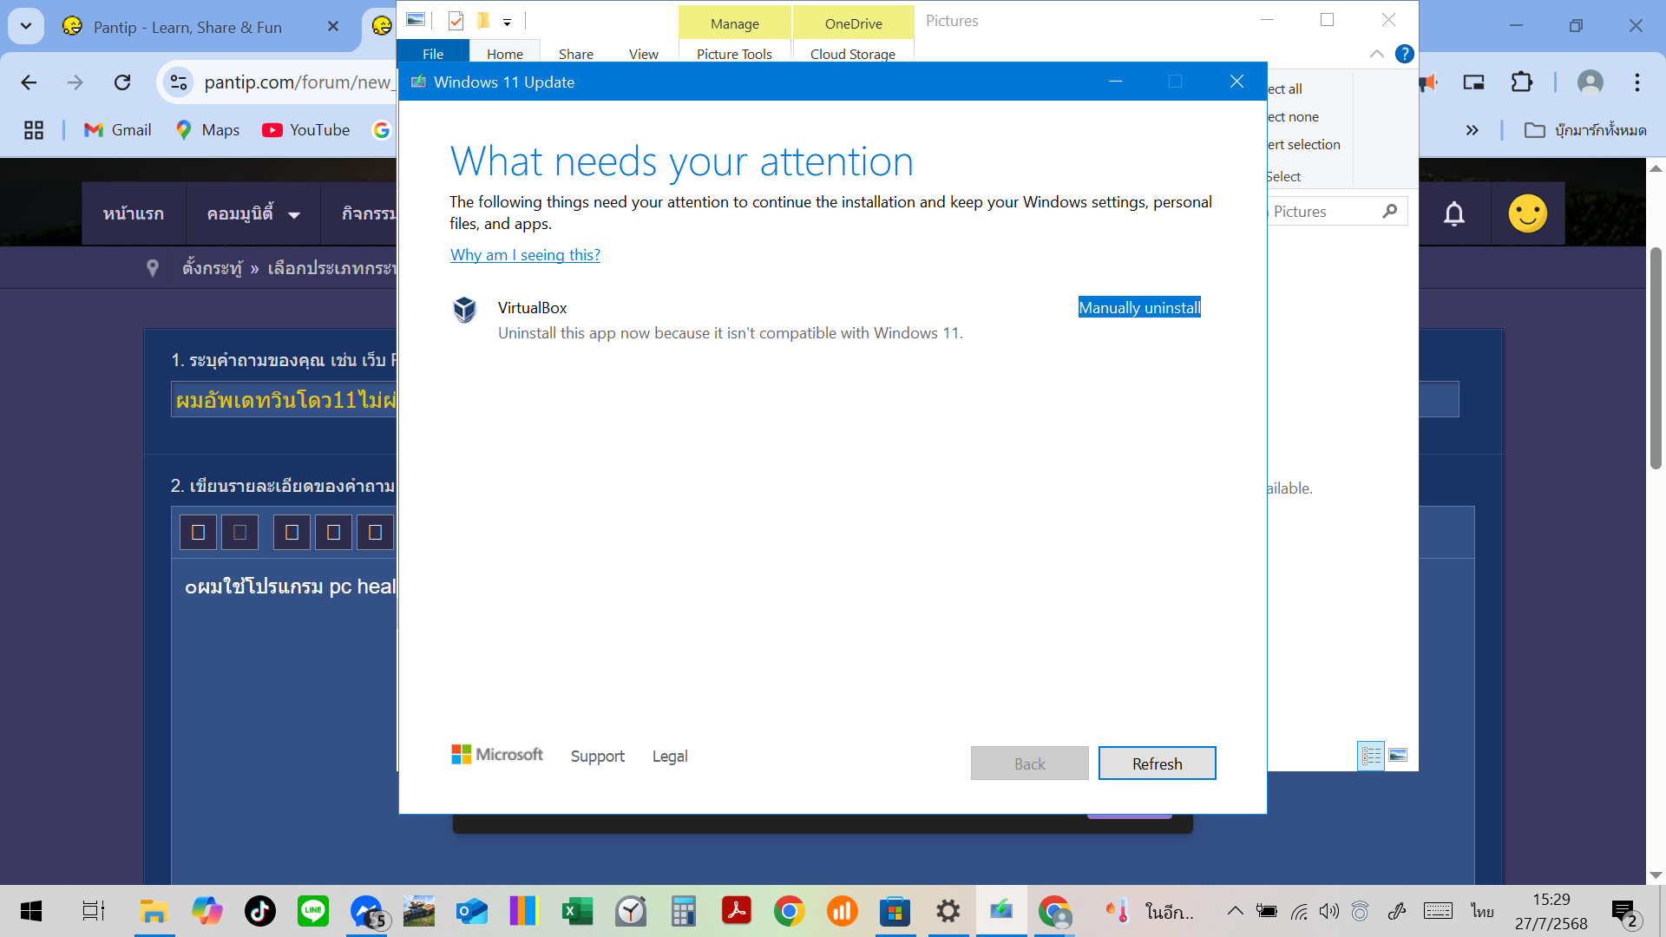Screen dimensions: 1666x937
Task: Open Settings gear from the taskbar
Action: click(948, 911)
